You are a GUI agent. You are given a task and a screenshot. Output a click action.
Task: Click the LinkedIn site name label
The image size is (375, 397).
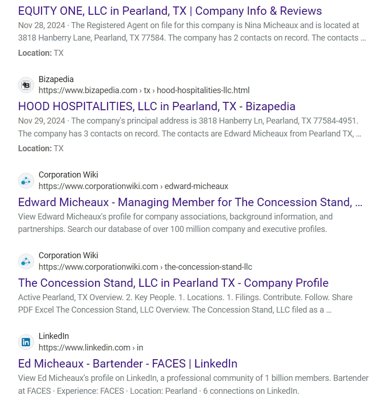click(54, 336)
